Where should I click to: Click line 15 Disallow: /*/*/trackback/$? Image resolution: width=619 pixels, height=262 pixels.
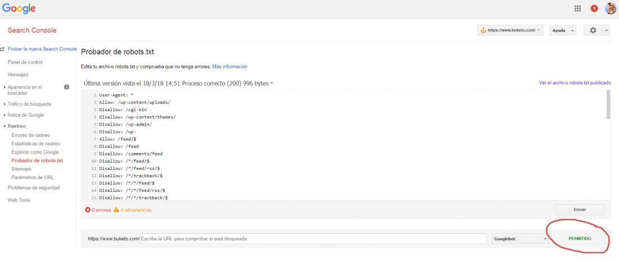coord(133,198)
